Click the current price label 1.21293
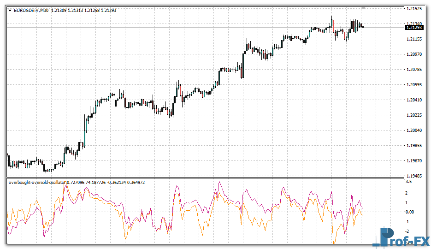Image resolution: width=431 pixels, height=249 pixels. tap(413, 28)
